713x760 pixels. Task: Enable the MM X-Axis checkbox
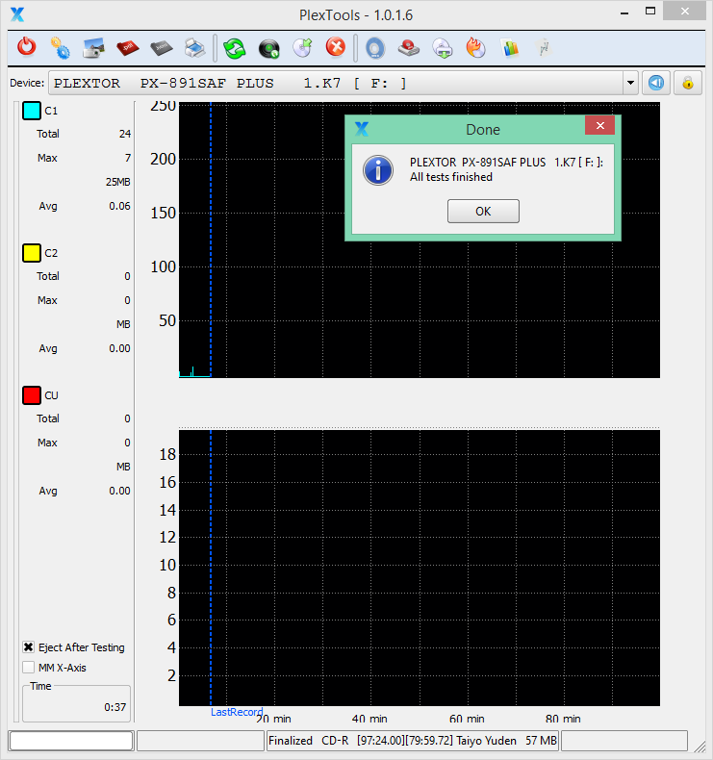29,668
